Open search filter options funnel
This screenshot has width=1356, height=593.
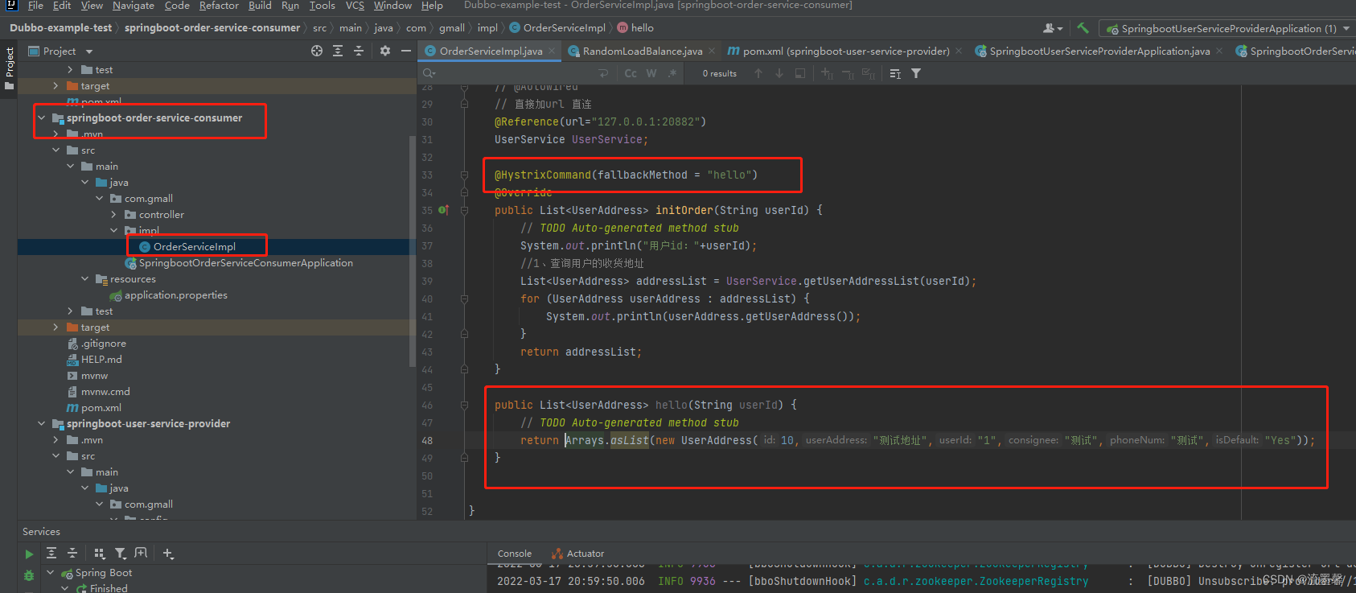(916, 73)
